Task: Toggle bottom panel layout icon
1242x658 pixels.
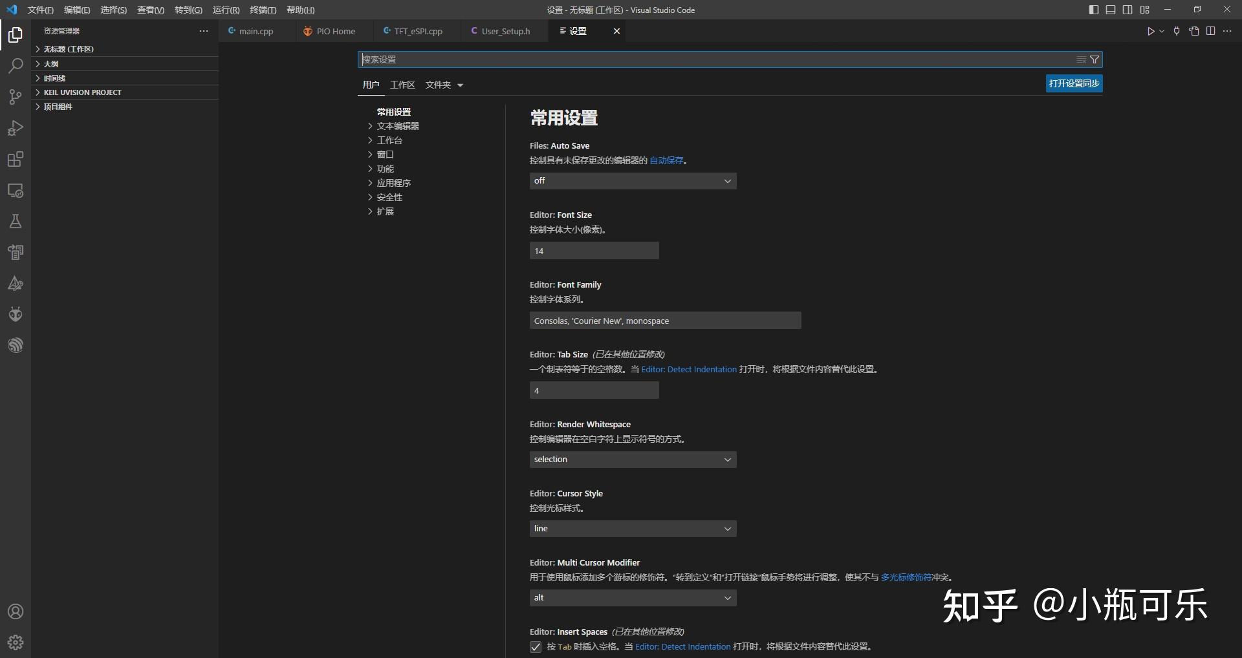Action: pos(1111,10)
